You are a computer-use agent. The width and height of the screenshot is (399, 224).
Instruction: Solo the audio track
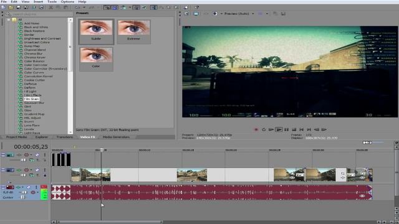(x=36, y=187)
